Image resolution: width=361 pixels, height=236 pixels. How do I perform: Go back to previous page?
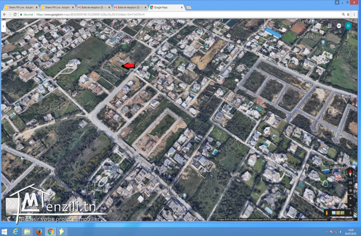tap(4, 14)
